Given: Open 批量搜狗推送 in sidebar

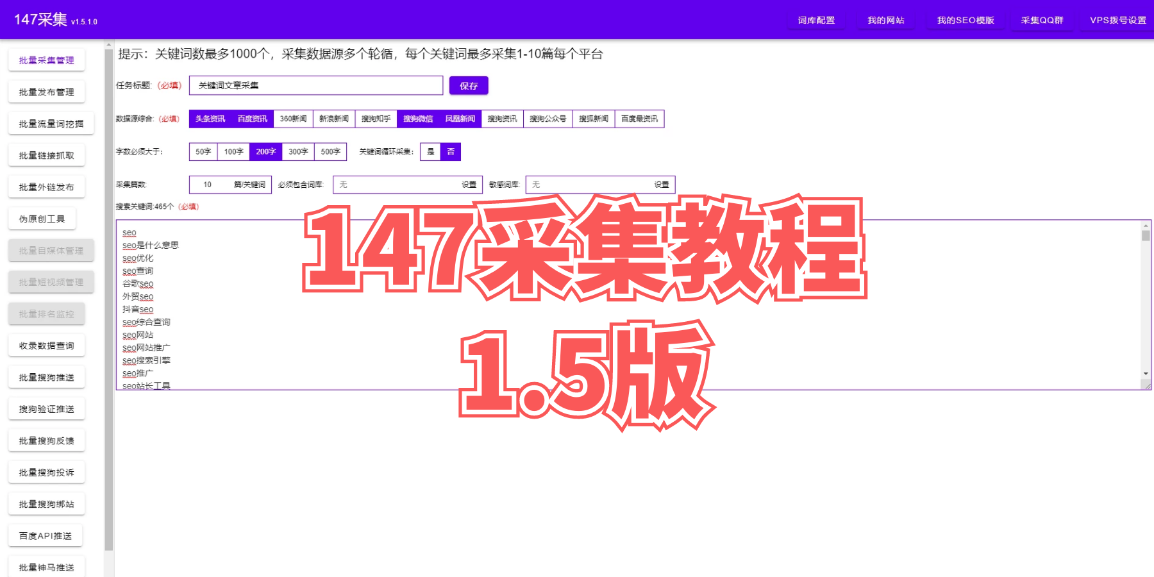Looking at the screenshot, I should pos(47,378).
